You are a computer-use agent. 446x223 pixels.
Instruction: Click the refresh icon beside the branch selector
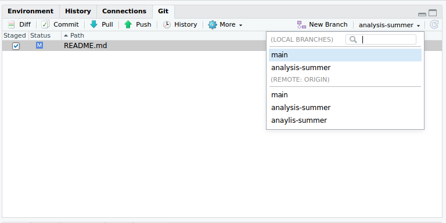(434, 25)
